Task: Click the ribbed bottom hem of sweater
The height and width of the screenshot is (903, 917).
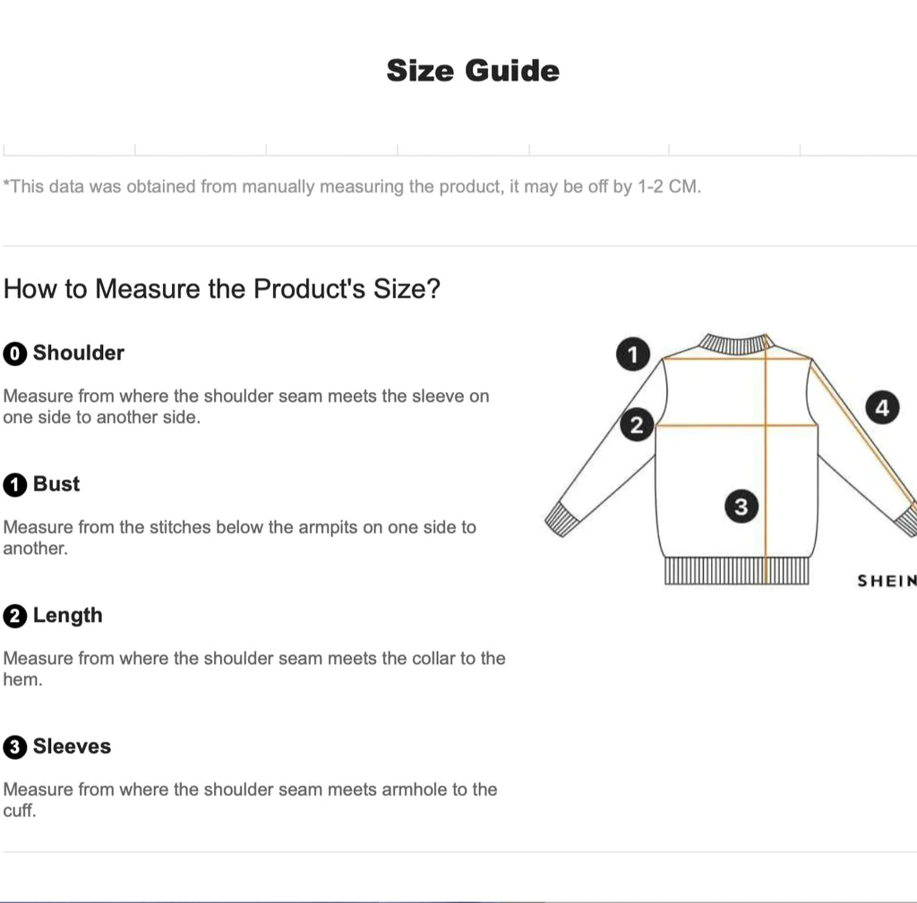Action: (736, 572)
